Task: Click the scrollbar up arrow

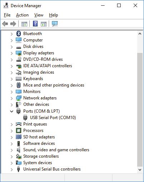Action: tap(140, 34)
